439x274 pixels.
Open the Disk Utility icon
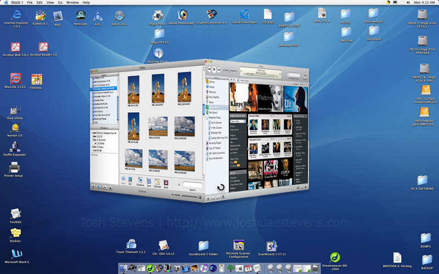[x=15, y=111]
